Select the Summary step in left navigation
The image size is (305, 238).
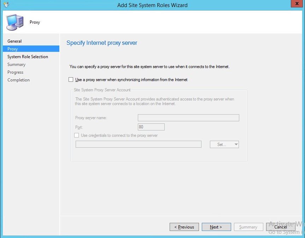(16, 65)
